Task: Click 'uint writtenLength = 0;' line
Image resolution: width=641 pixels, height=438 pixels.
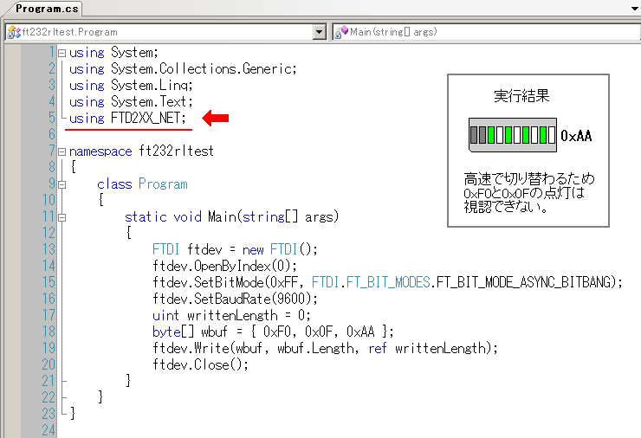Action: (x=231, y=315)
